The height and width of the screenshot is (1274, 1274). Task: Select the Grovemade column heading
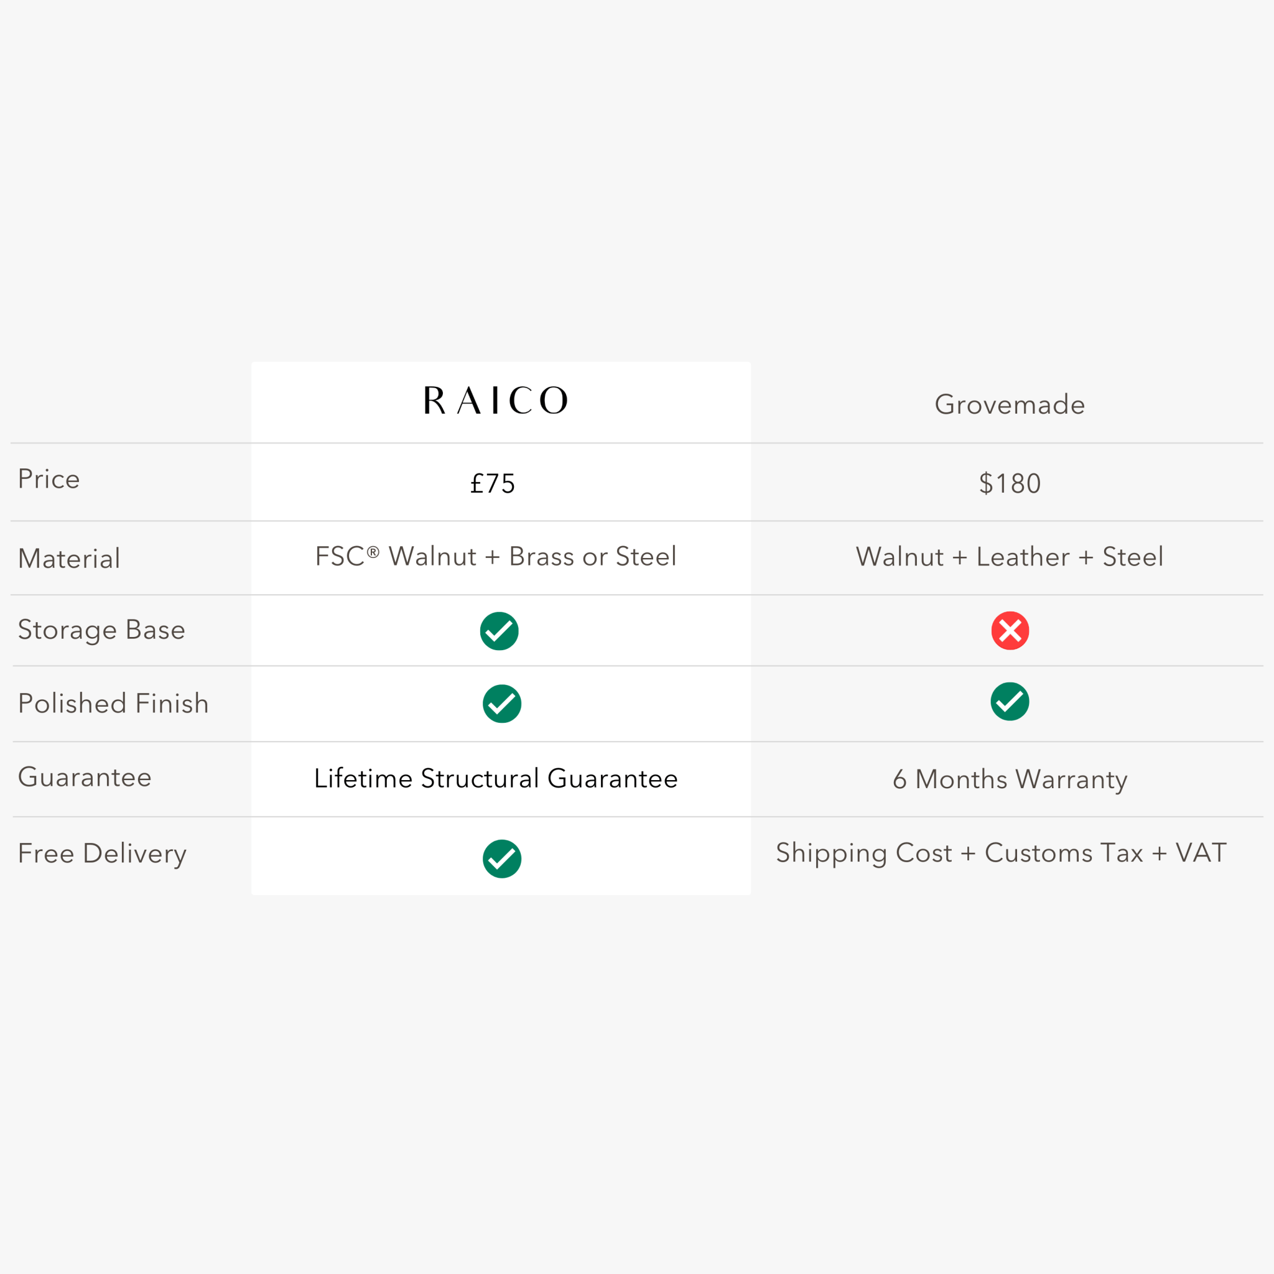coord(1010,404)
